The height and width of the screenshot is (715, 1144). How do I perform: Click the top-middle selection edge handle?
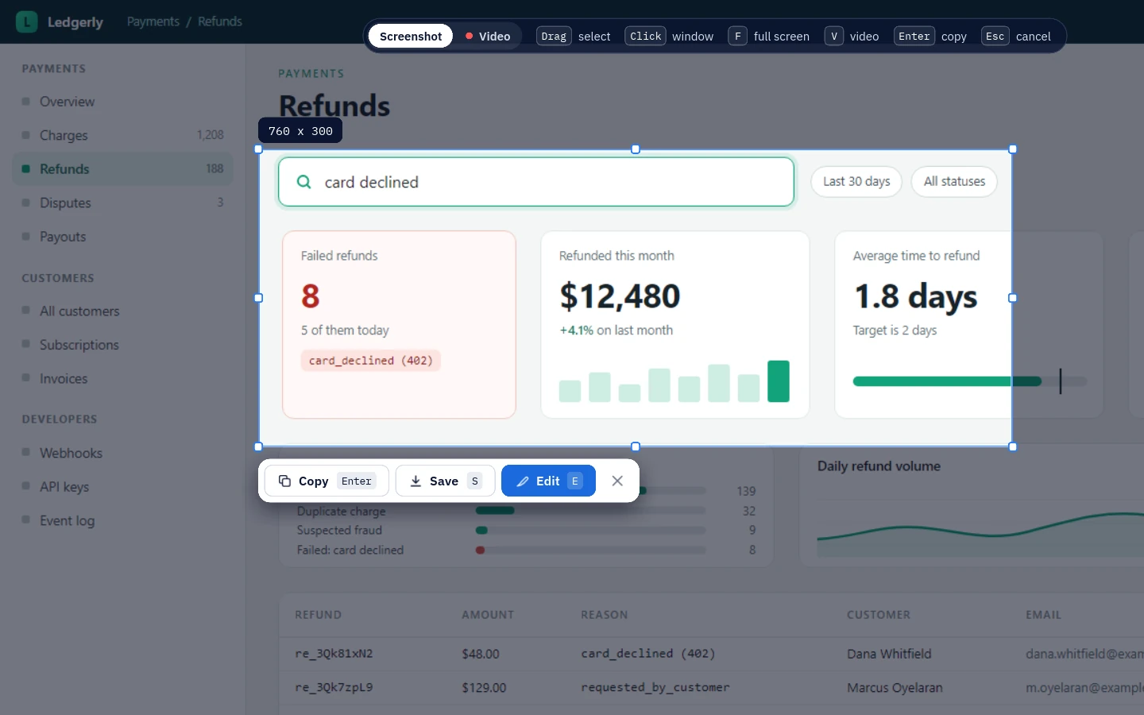click(636, 149)
